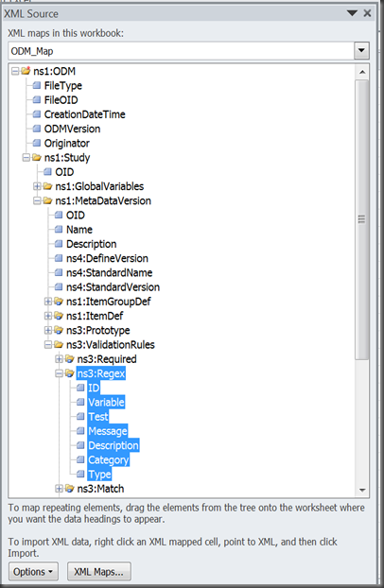Screen dimensions: 384x588
Task: Click the icon beside Regex Test
Action: click(x=80, y=416)
